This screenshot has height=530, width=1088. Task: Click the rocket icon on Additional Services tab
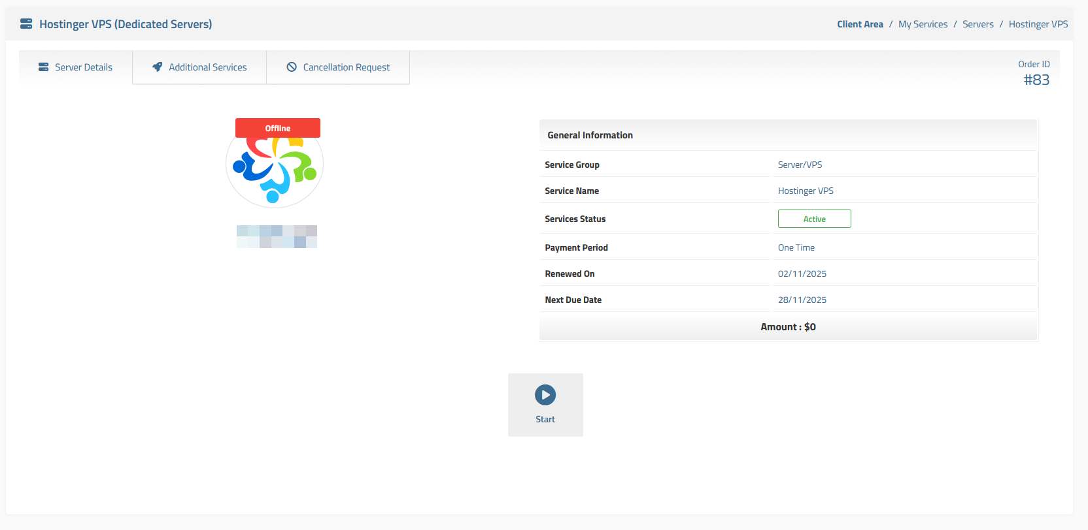pyautogui.click(x=158, y=67)
